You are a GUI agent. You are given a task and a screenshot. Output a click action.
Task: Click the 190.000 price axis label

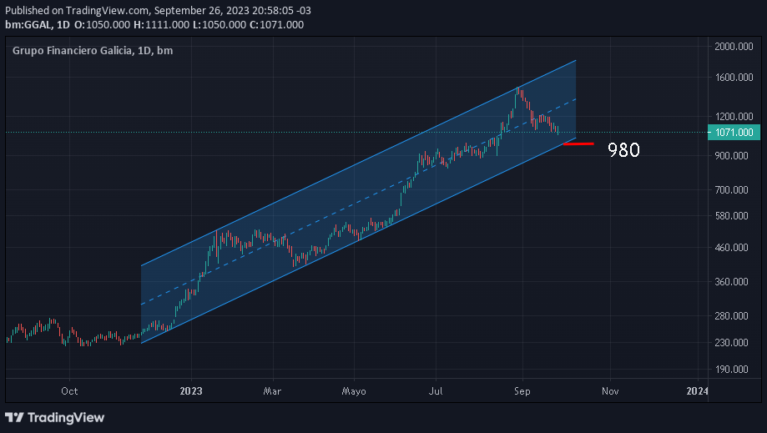pyautogui.click(x=734, y=370)
